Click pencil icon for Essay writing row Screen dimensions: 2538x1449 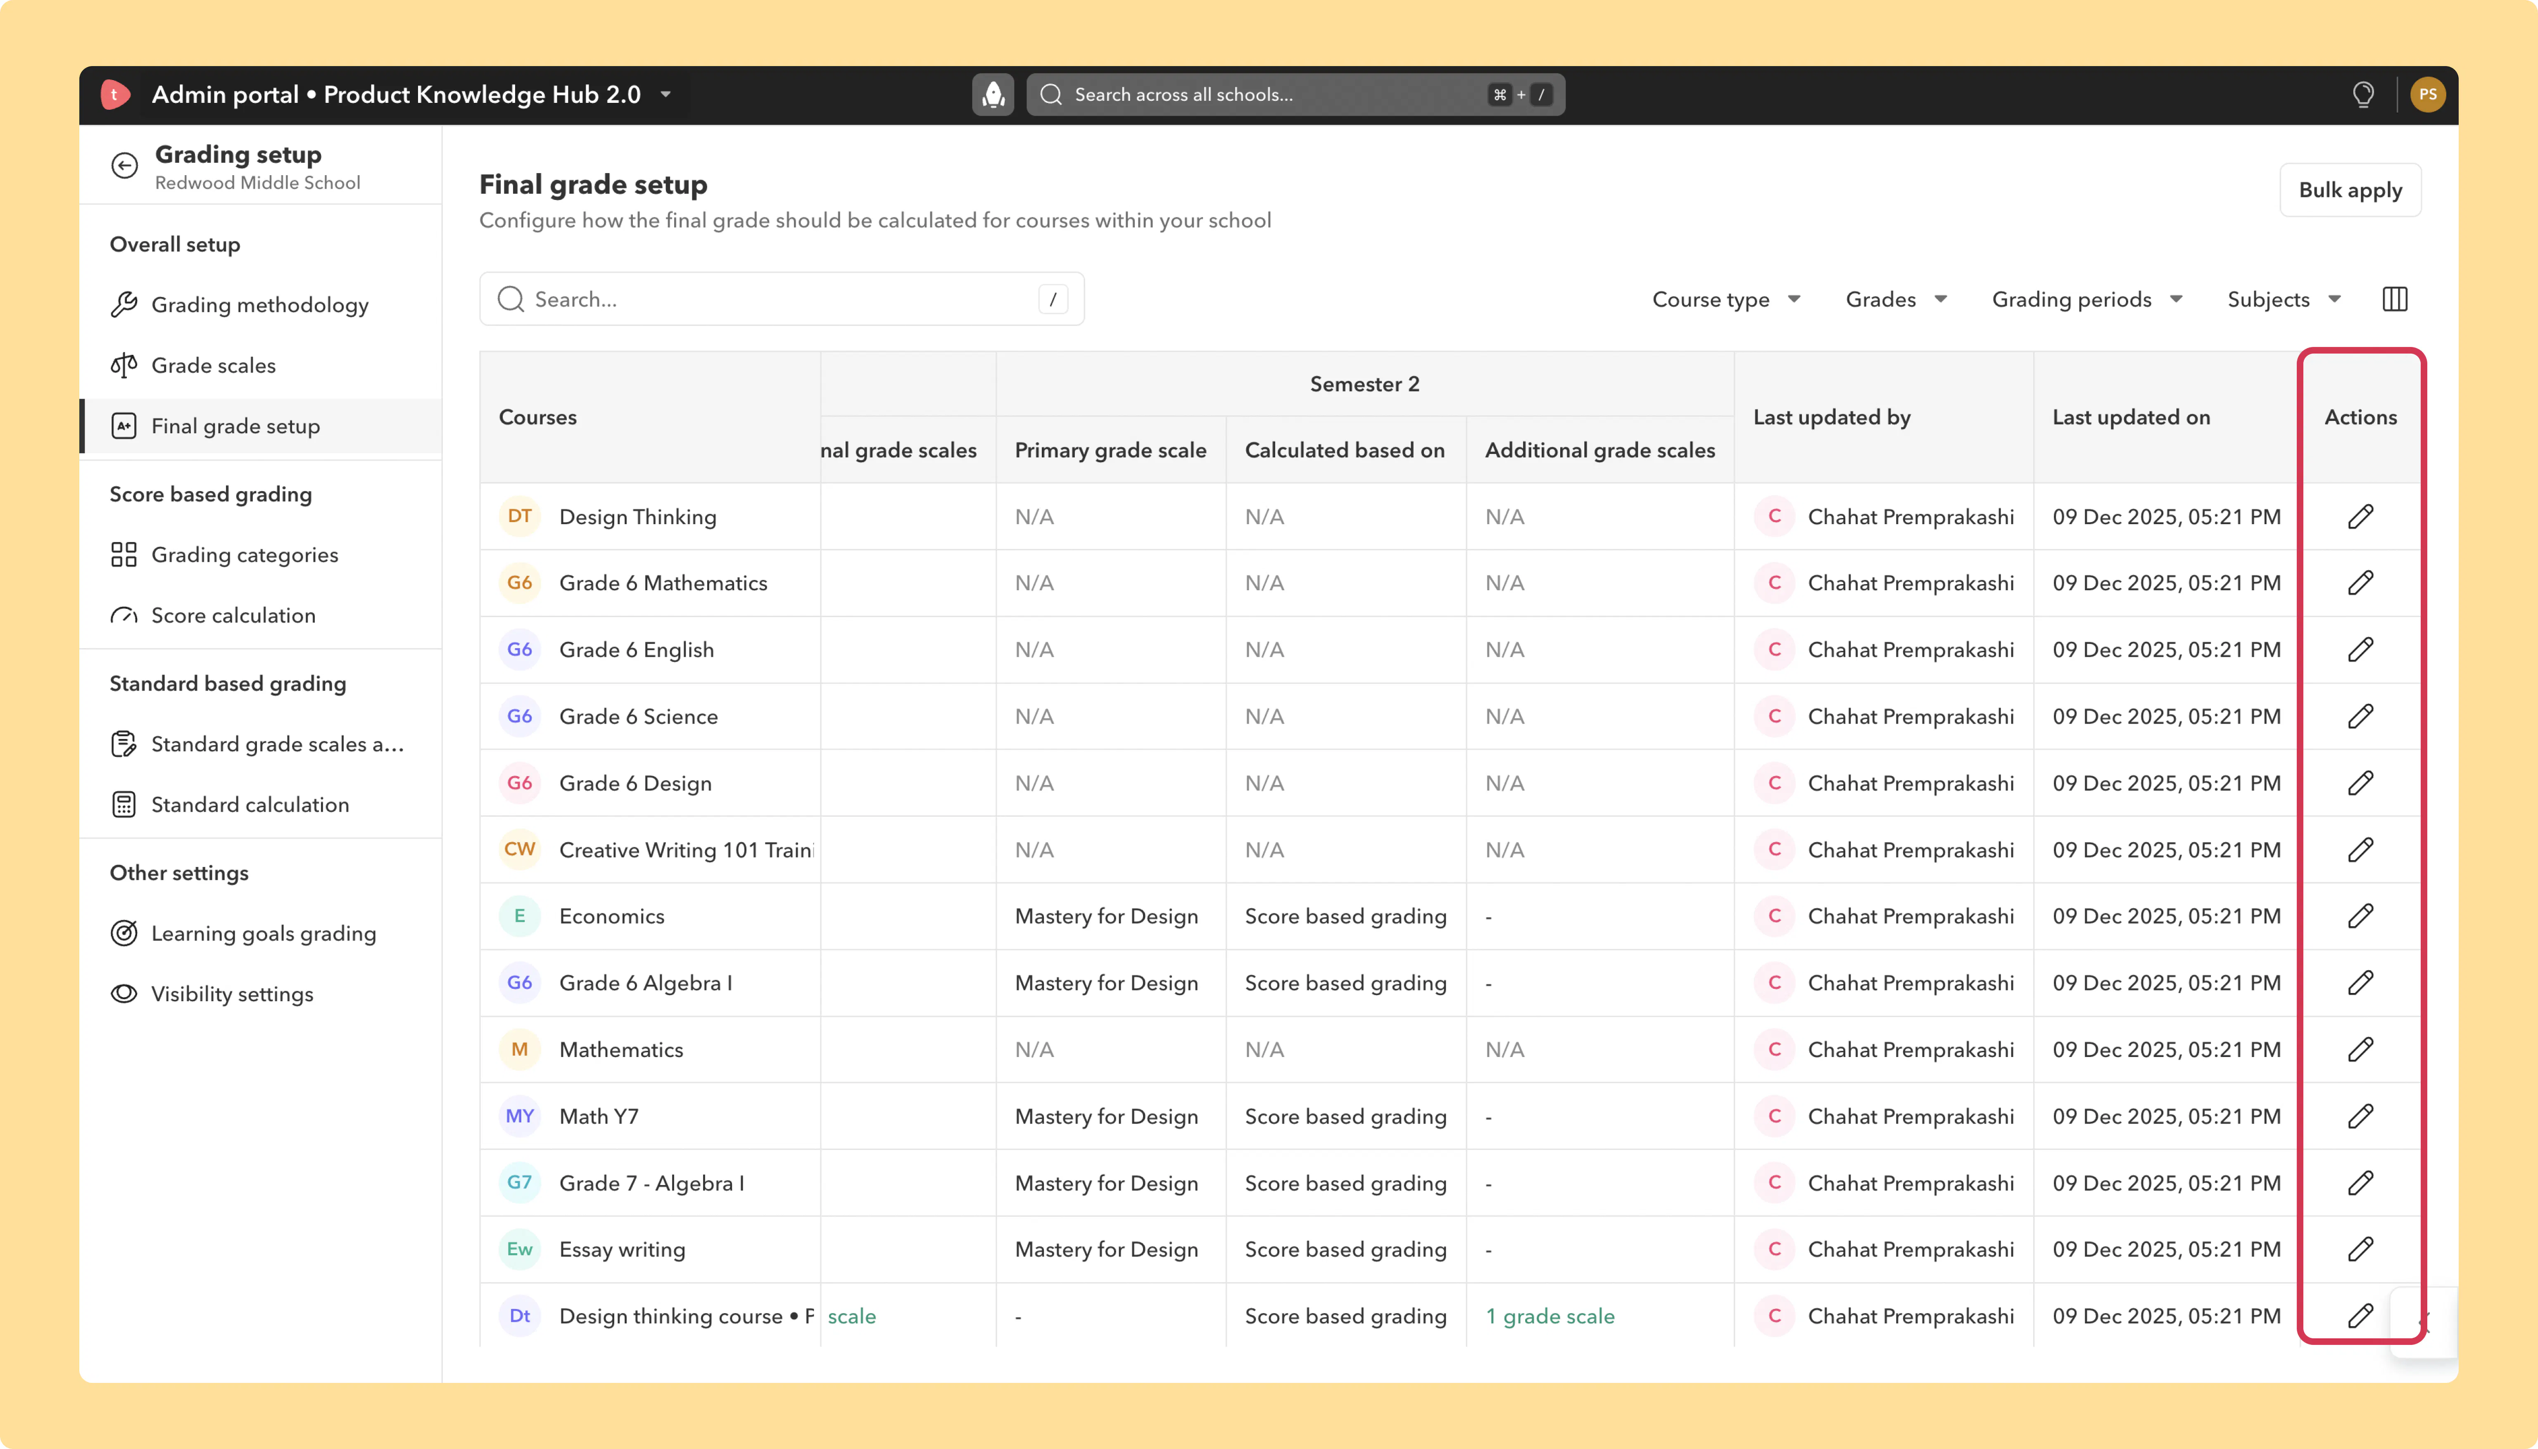(2360, 1249)
